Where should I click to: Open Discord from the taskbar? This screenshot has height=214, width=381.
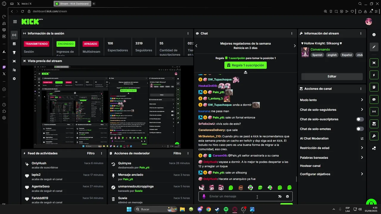(200, 209)
